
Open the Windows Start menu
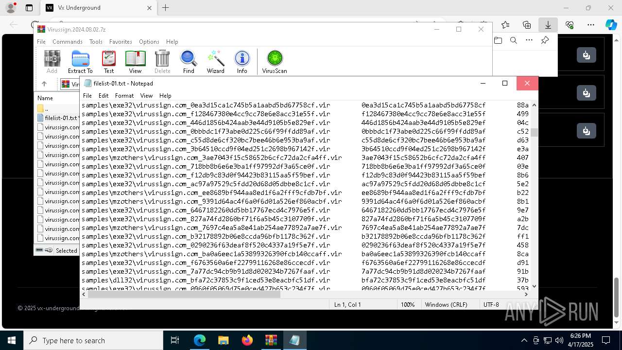(12, 340)
